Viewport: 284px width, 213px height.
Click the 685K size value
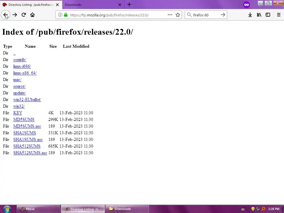tap(53, 146)
